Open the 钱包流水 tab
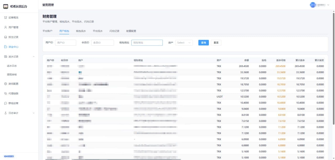This screenshot has height=160, width=335. 81,31
